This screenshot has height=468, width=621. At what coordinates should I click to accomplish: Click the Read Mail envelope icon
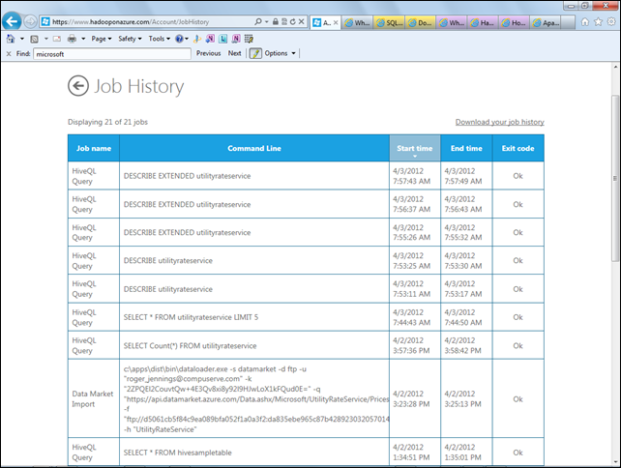(56, 39)
